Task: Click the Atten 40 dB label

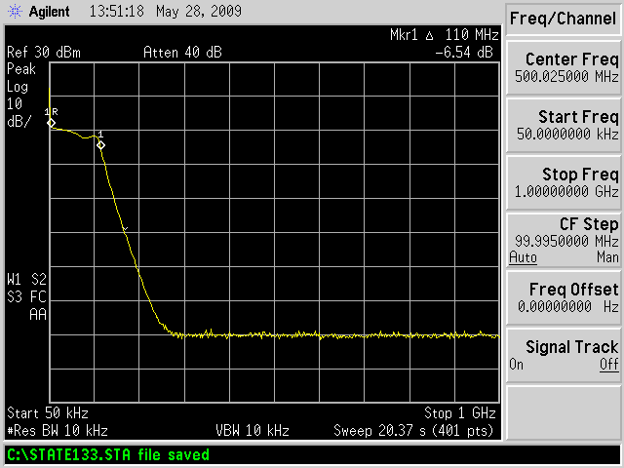Action: point(182,52)
